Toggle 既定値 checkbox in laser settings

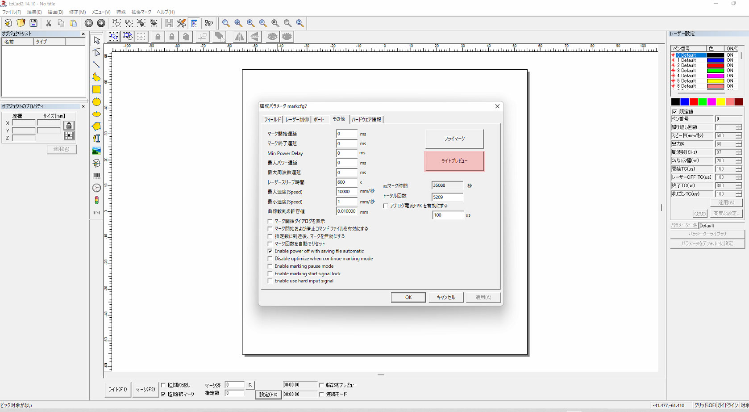coord(674,112)
